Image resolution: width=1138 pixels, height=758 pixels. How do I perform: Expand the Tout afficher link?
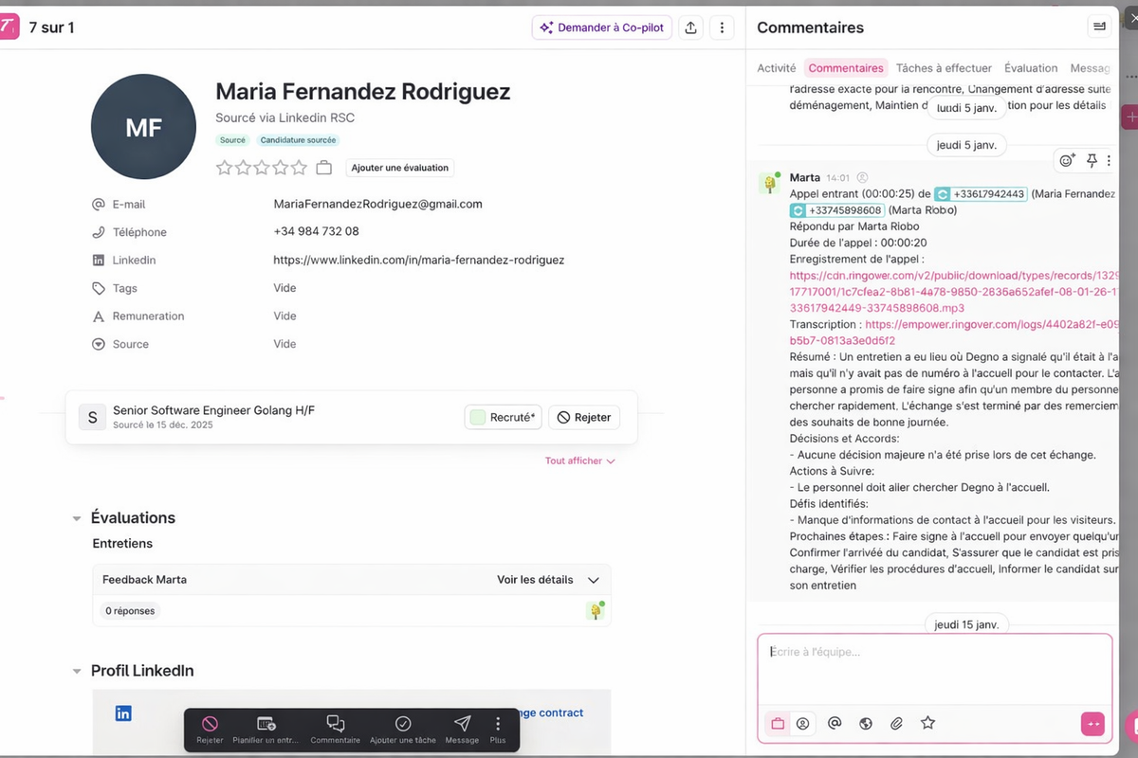point(579,461)
